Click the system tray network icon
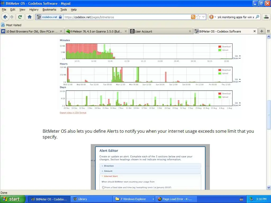 click(251, 199)
